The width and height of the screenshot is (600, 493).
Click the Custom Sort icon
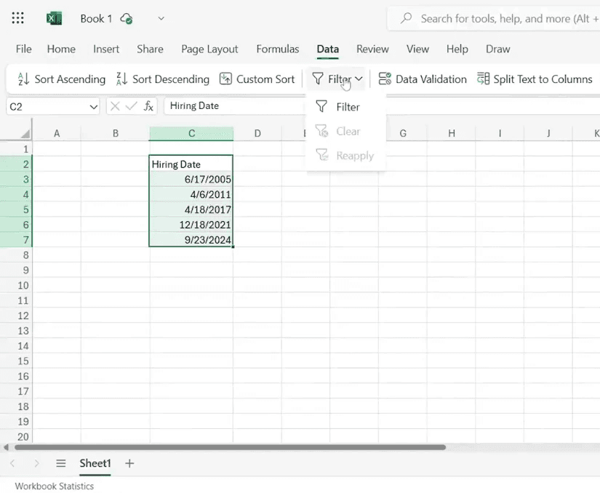click(225, 79)
